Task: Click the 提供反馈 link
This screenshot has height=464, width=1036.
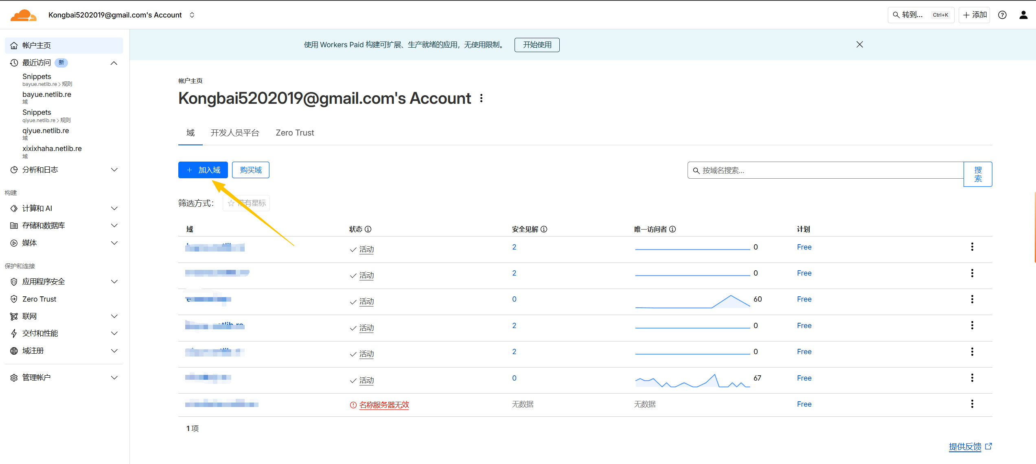Action: coord(965,446)
